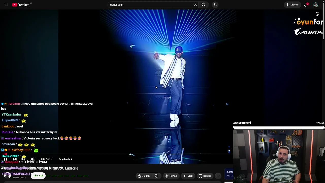Image resolution: width=325 pixels, height=183 pixels.
Task: Click the "0:03 / 4:12" time display
Action: click(x=46, y=159)
